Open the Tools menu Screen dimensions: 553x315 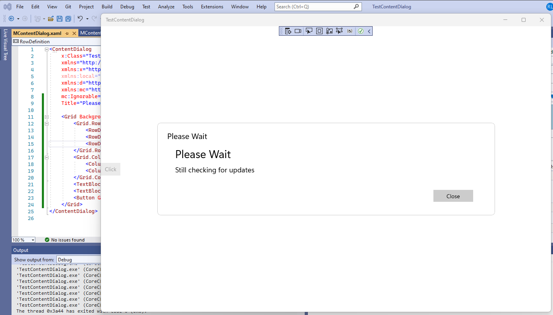click(188, 7)
